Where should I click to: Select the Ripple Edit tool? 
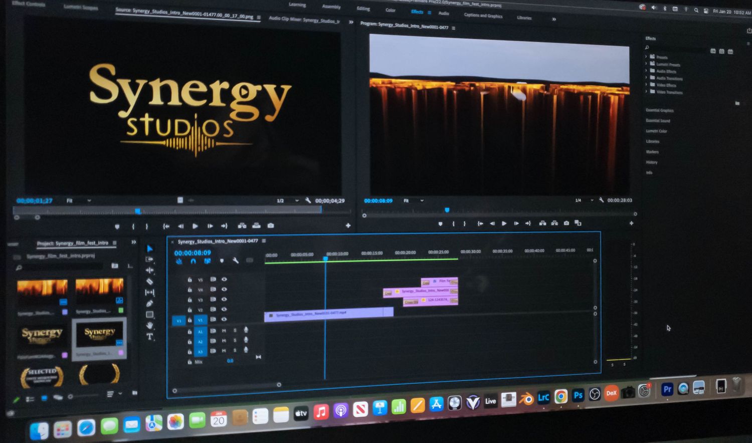pyautogui.click(x=149, y=271)
